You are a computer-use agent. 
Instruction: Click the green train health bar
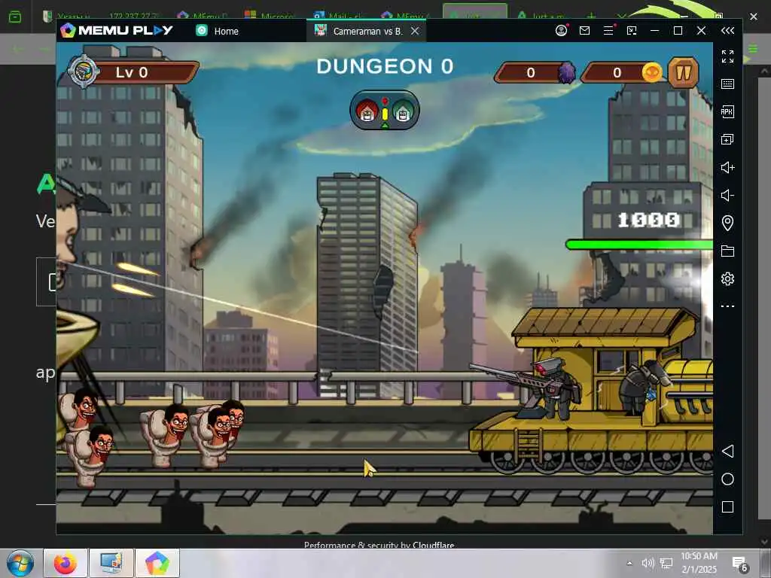pyautogui.click(x=638, y=245)
